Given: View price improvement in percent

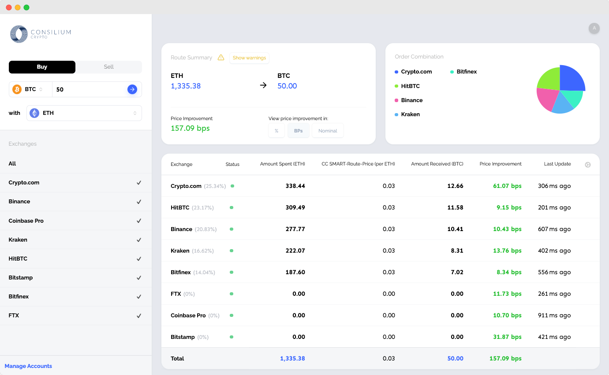Looking at the screenshot, I should [x=276, y=131].
